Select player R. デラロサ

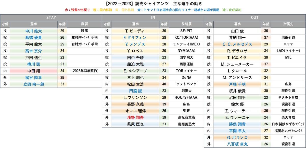[237, 51]
